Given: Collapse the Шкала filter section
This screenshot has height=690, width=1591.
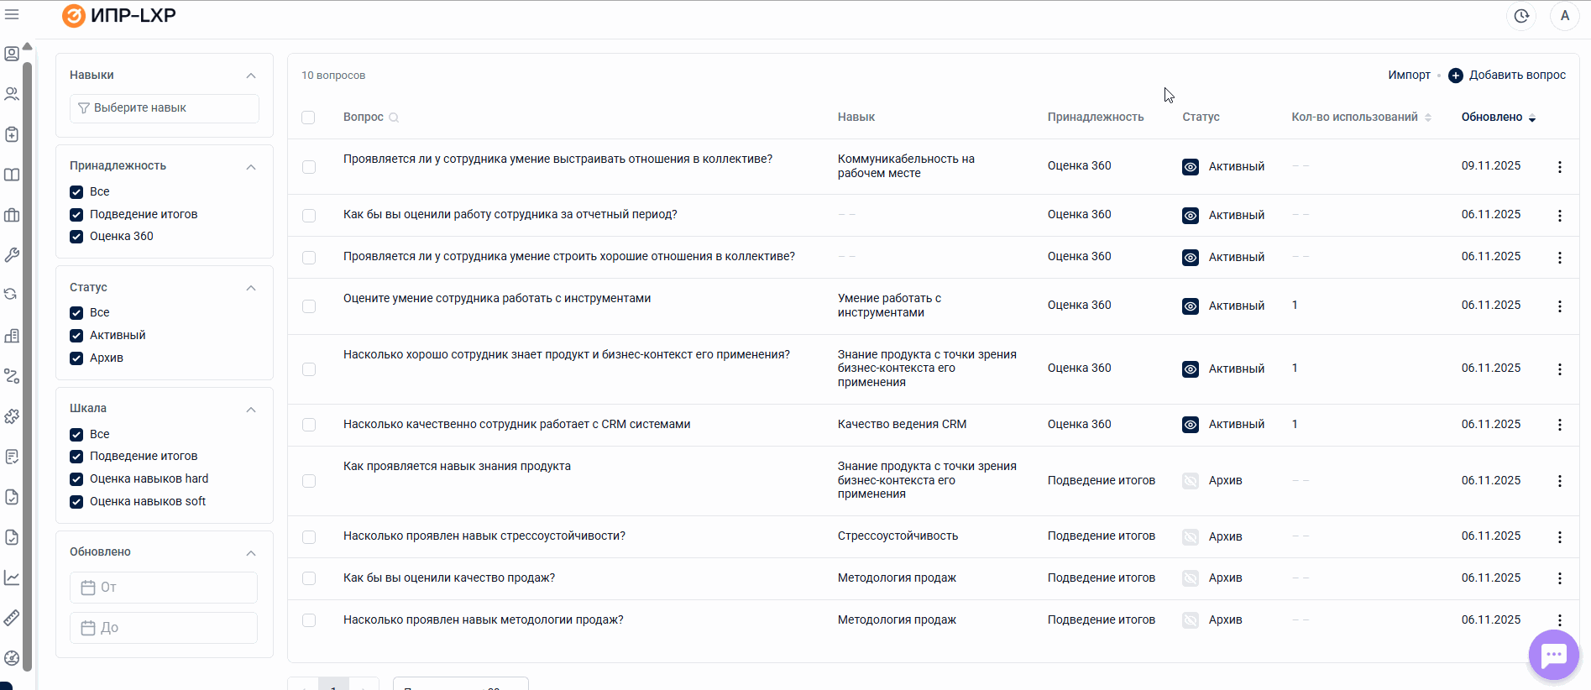Looking at the screenshot, I should (251, 410).
